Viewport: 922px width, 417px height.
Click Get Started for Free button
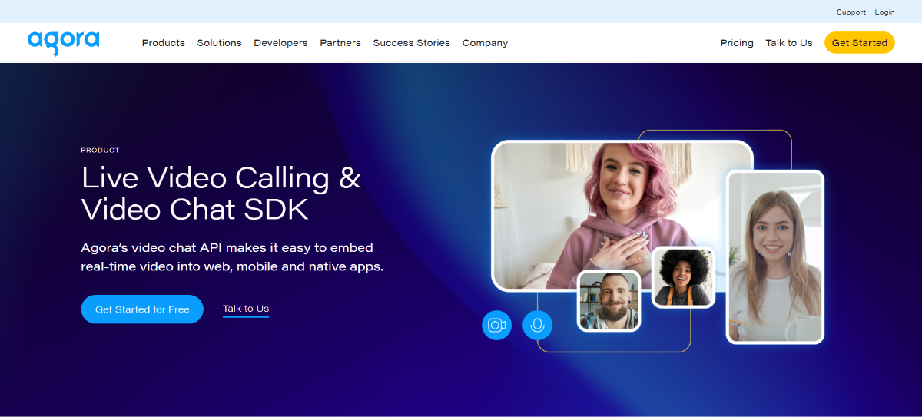pos(142,309)
